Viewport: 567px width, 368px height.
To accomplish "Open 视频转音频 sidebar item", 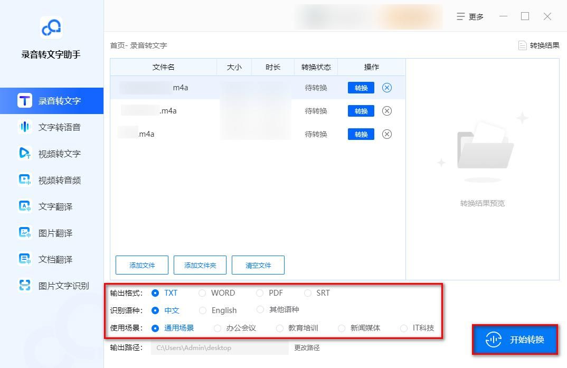I will 52,180.
